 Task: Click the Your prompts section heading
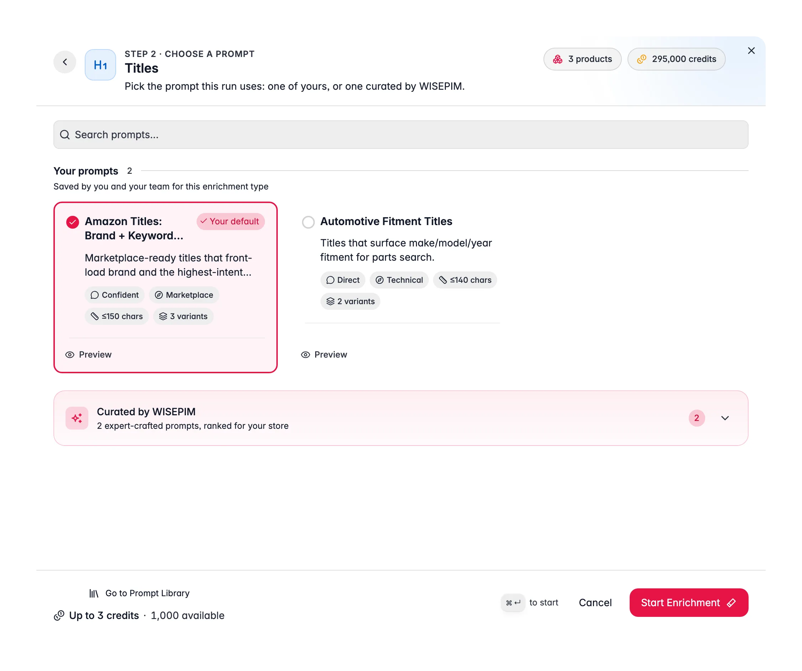[86, 171]
